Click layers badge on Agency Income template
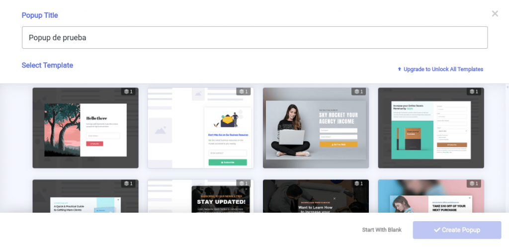The image size is (509, 247). (x=358, y=91)
